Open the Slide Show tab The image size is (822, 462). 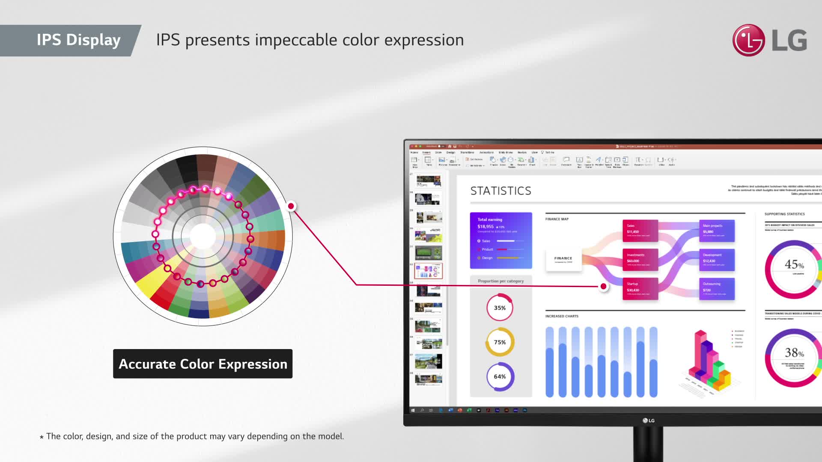click(506, 152)
